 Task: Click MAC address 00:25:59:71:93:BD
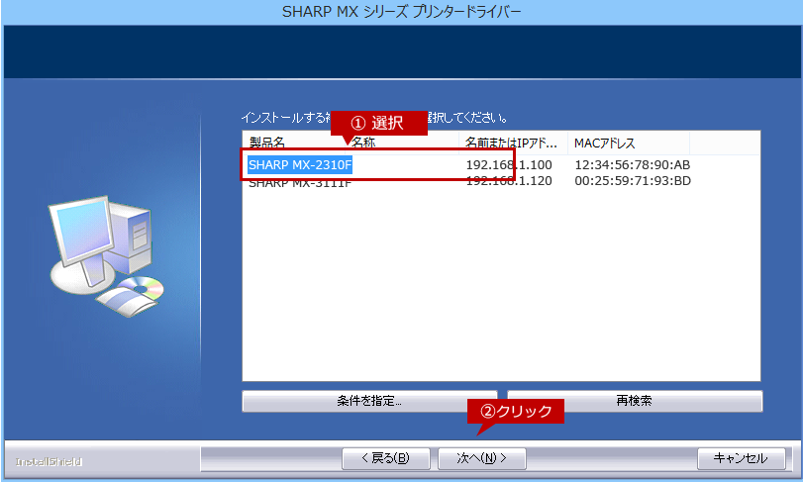632,182
